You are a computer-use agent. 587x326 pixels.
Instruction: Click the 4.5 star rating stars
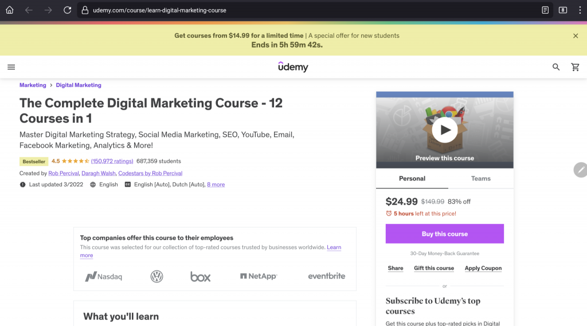pyautogui.click(x=75, y=161)
